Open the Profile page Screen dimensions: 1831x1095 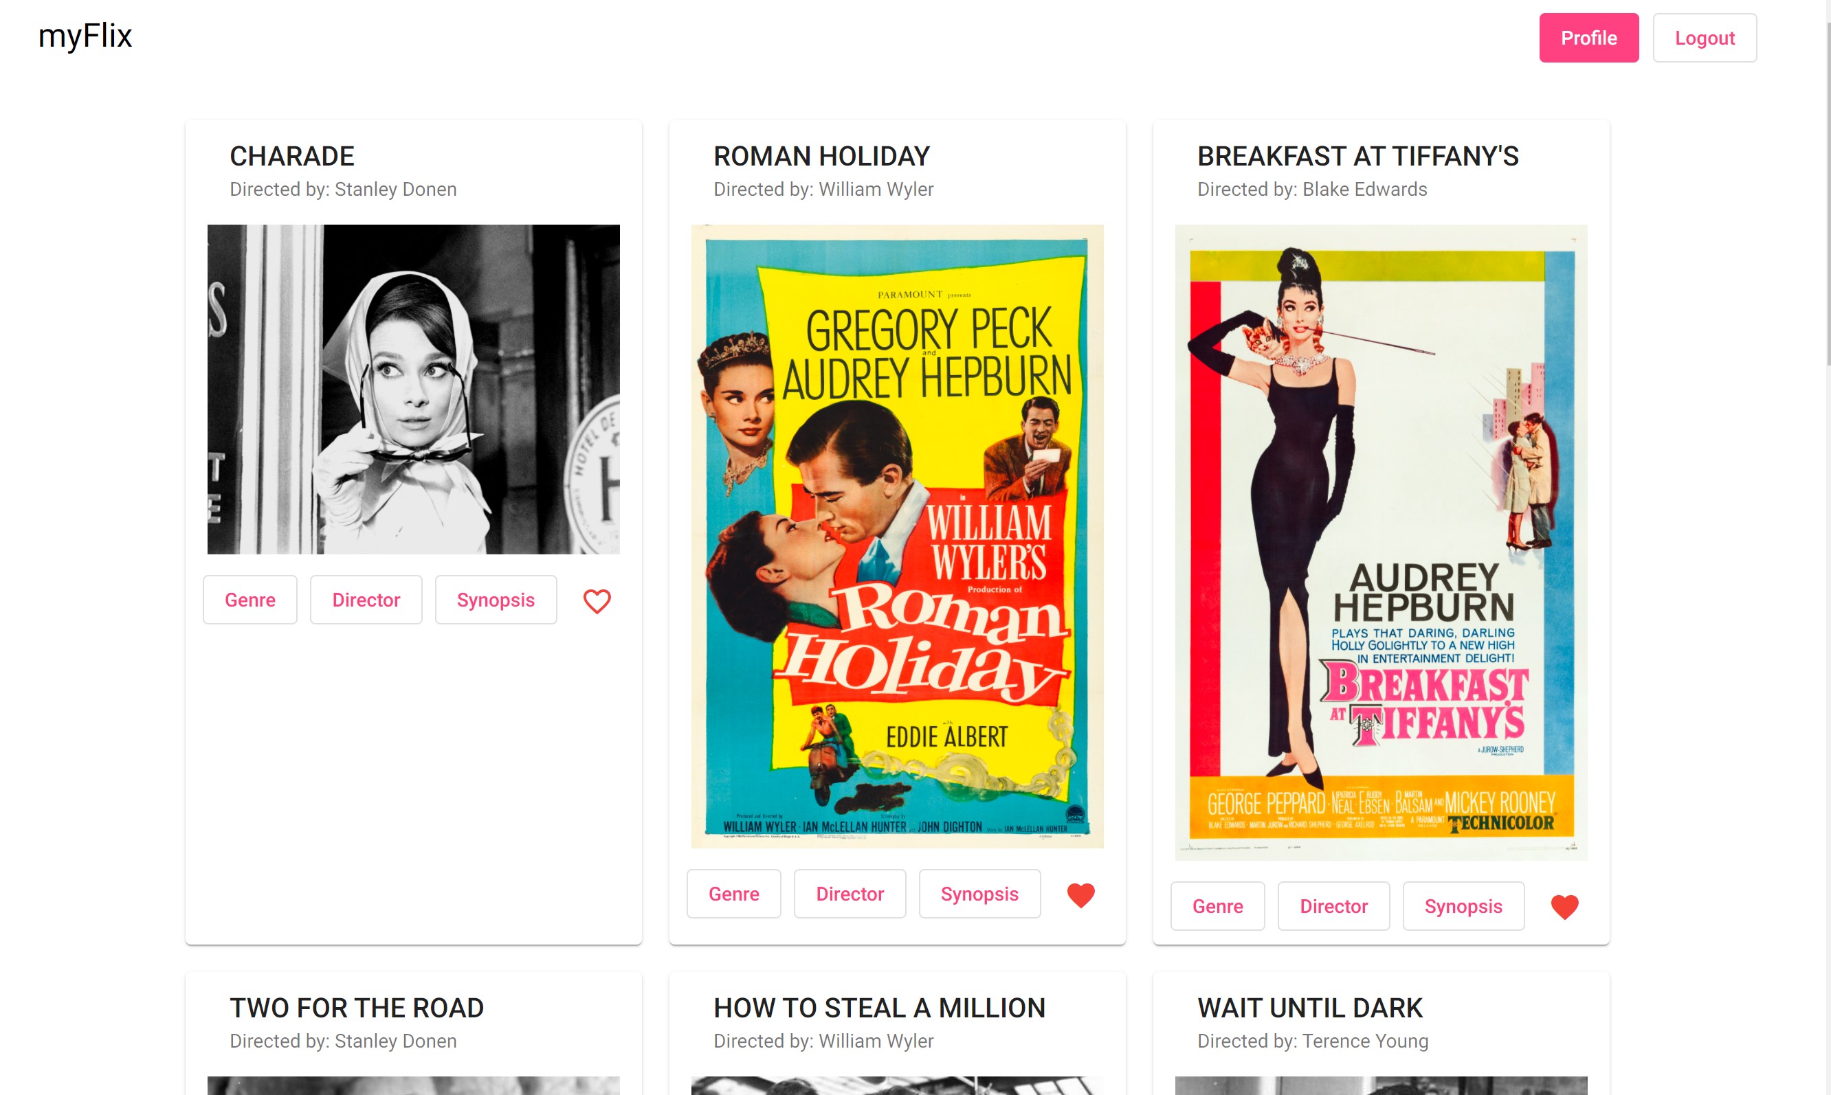tap(1588, 38)
